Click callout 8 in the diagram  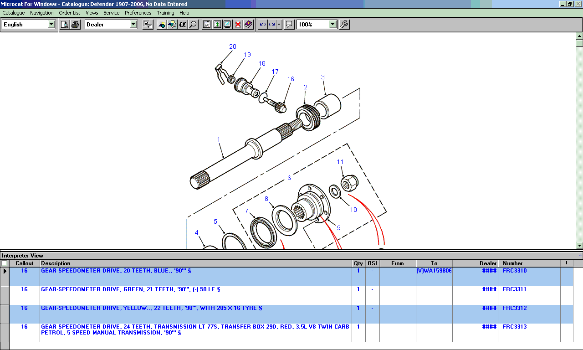(266, 199)
